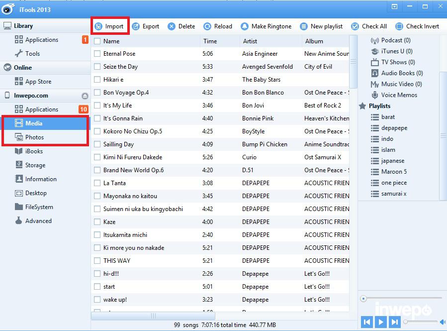Create a New playlist
Image resolution: width=447 pixels, height=331 pixels.
(x=321, y=26)
